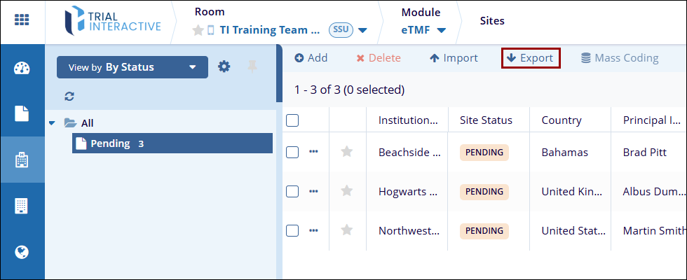Click the Add button in toolbar
This screenshot has width=687, height=280.
[x=311, y=58]
